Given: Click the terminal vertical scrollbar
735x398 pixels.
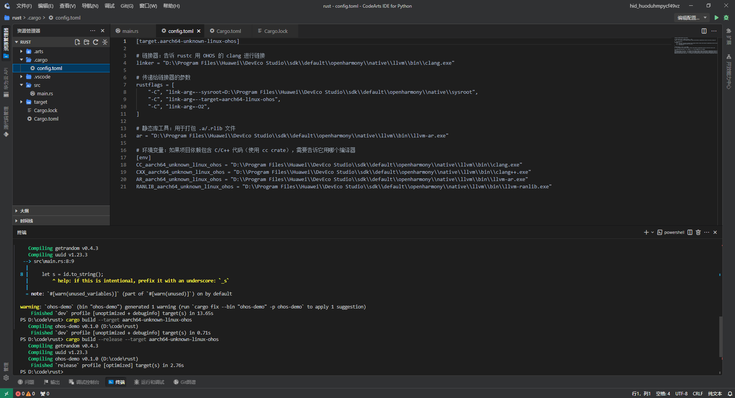Looking at the screenshot, I should pyautogui.click(x=720, y=337).
